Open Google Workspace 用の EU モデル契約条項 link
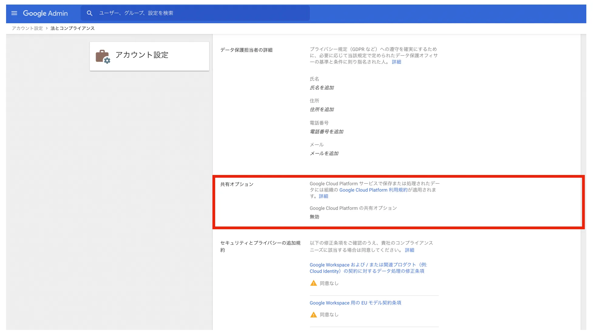This screenshot has height=336, width=593. coord(355,303)
